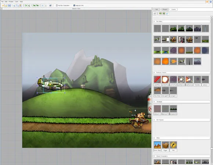The width and height of the screenshot is (213, 165).
Task: Switch to the Edit tab in right panel
Action: (x=156, y=10)
